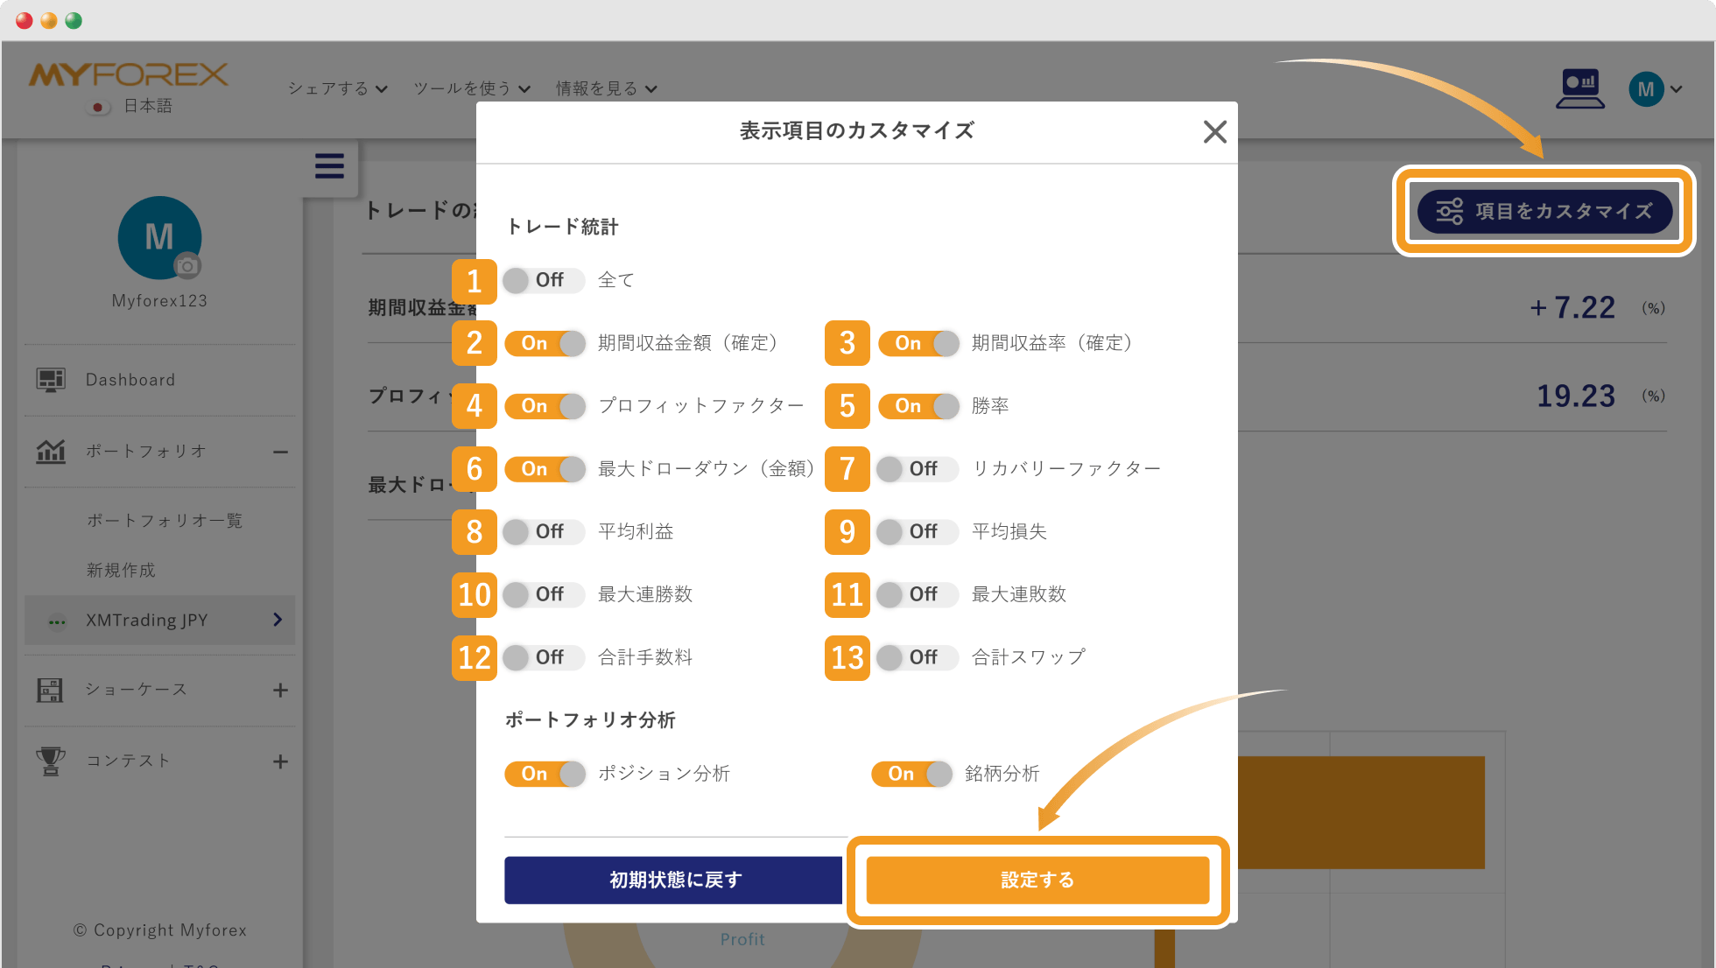This screenshot has height=968, width=1716.
Task: Open the user account M dropdown
Action: click(1655, 89)
